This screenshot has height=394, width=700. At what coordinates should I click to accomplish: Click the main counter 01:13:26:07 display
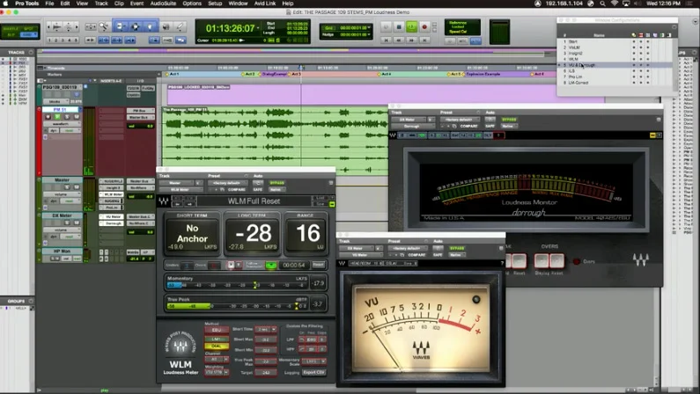[x=231, y=28]
